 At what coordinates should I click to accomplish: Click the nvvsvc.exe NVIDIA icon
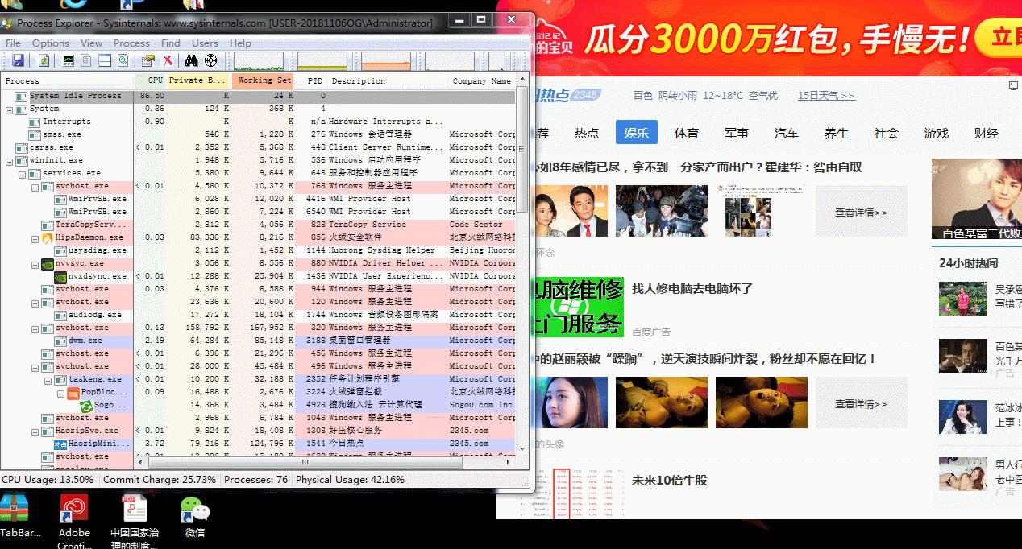[x=48, y=263]
